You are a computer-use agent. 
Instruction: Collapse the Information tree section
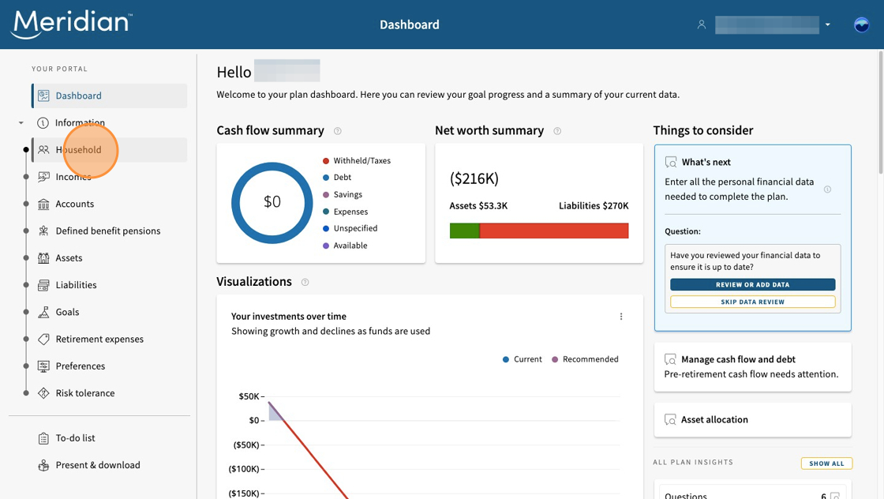coord(21,123)
